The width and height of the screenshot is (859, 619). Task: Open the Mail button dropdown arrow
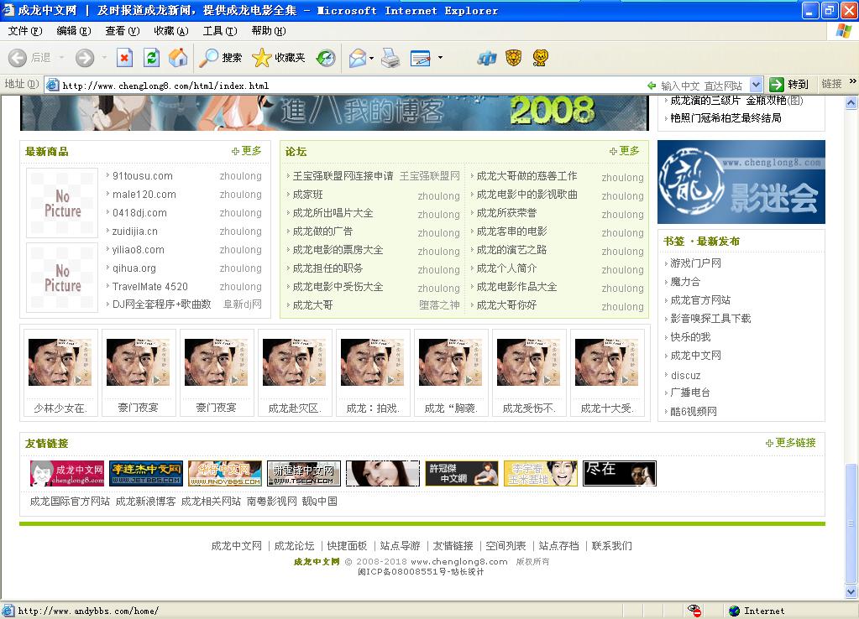(x=371, y=58)
